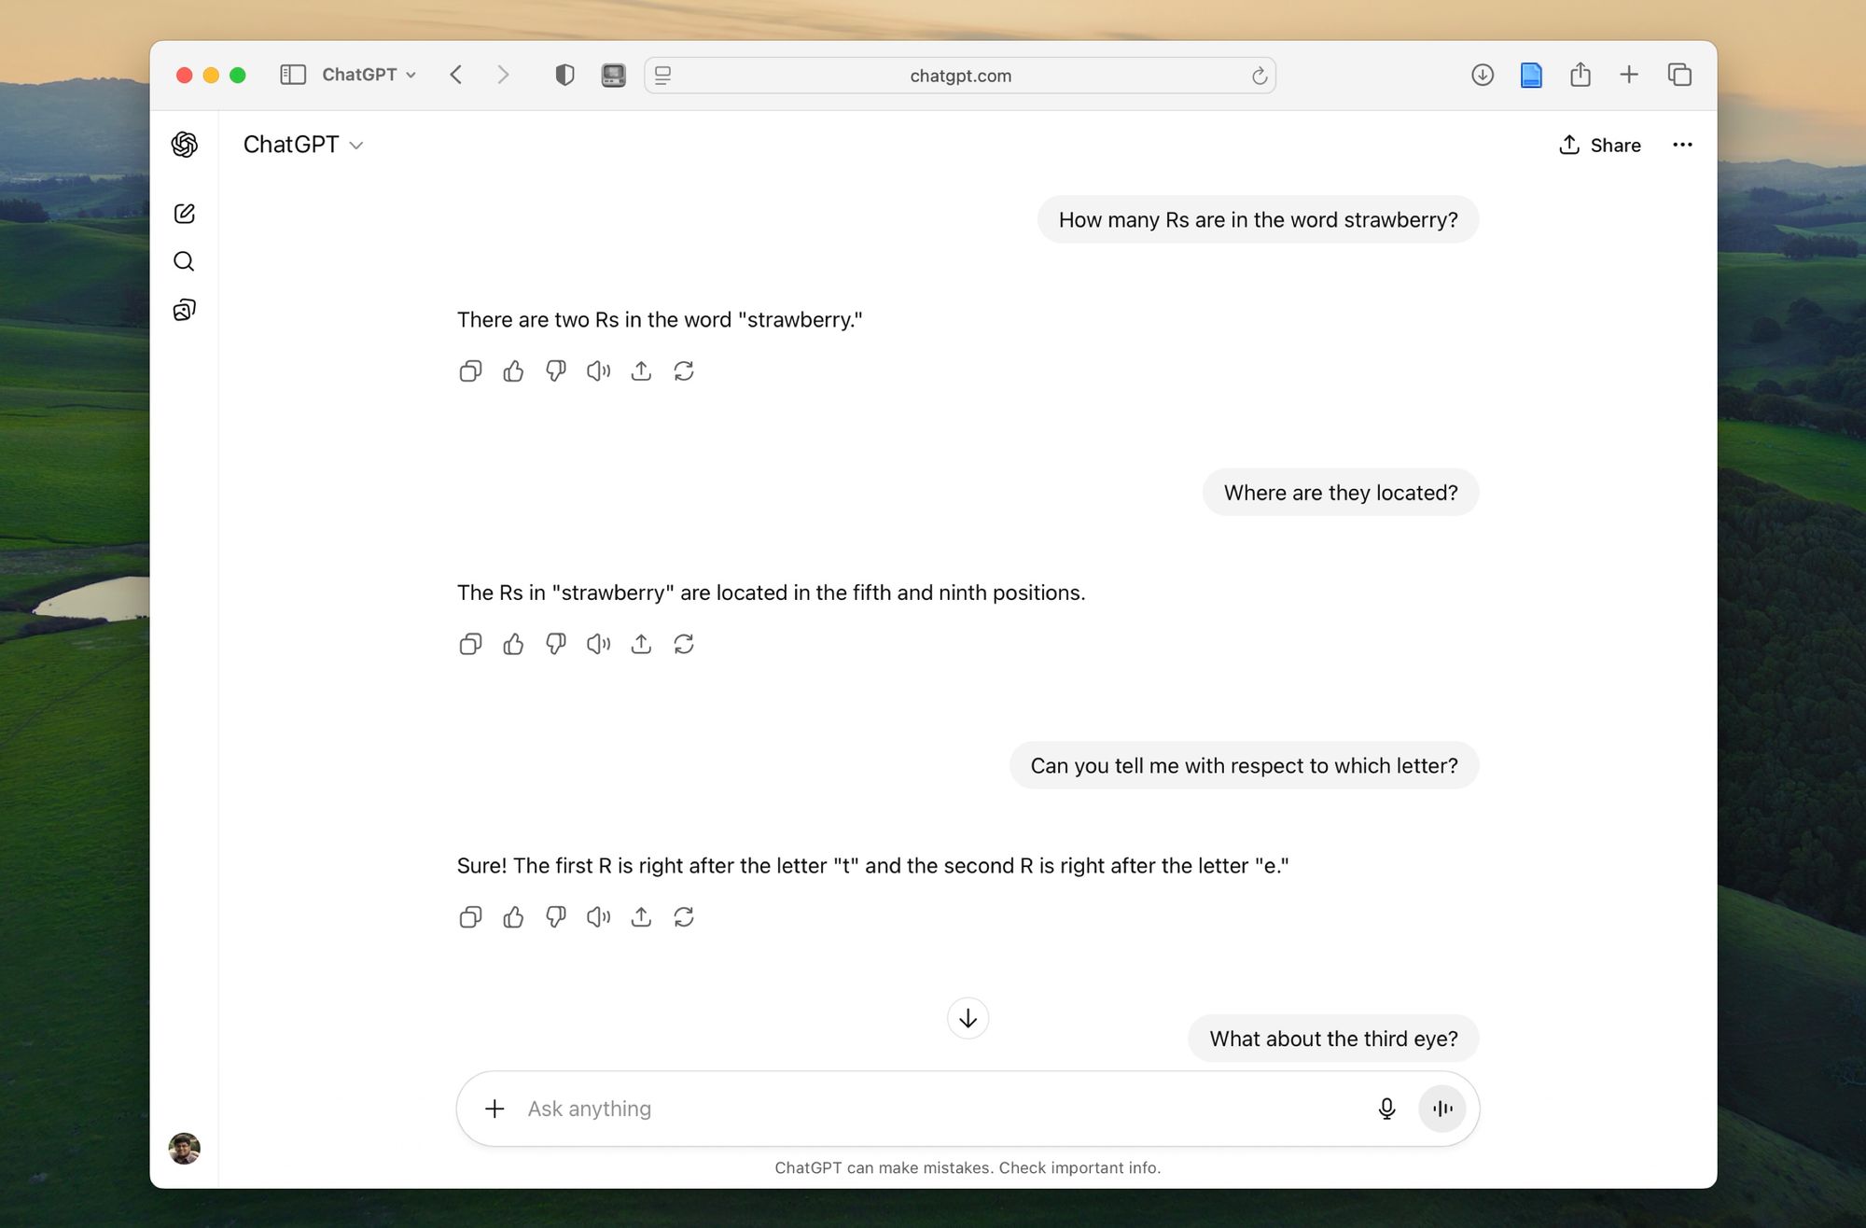This screenshot has height=1228, width=1866.
Task: Open the three-dots conversation options menu
Action: (x=1682, y=145)
